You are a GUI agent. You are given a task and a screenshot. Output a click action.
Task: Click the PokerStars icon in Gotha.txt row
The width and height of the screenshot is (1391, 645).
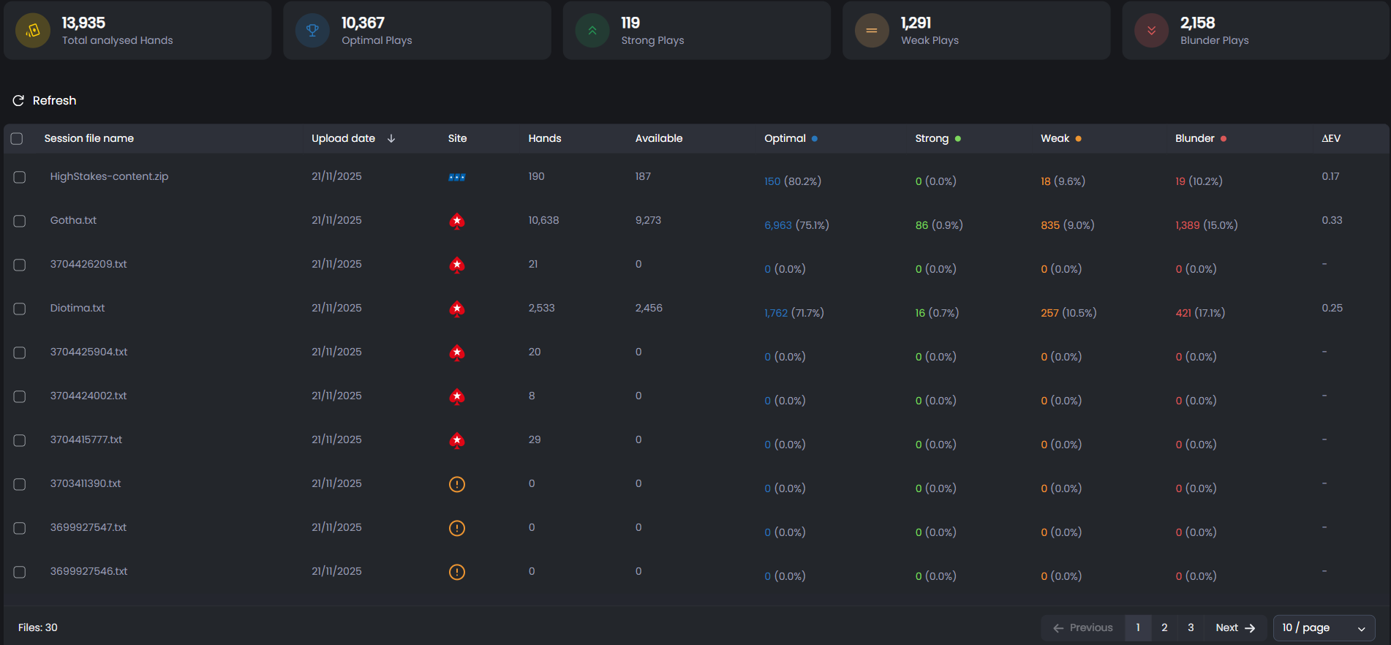pyautogui.click(x=457, y=221)
